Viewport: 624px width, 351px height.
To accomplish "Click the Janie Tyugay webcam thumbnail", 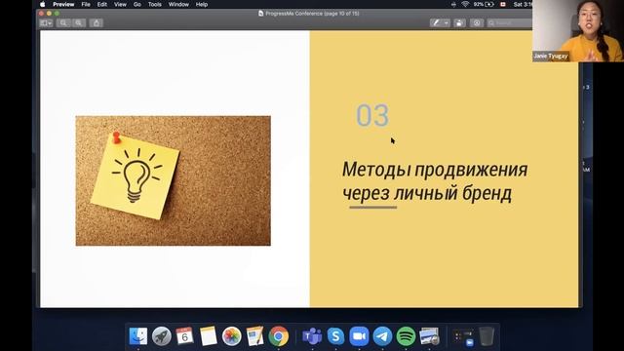I will click(578, 31).
